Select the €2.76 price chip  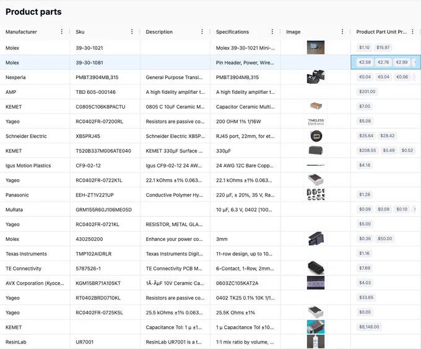[x=383, y=62]
